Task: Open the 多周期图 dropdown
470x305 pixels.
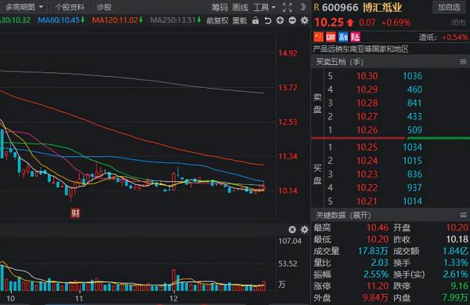Action: tap(24, 7)
